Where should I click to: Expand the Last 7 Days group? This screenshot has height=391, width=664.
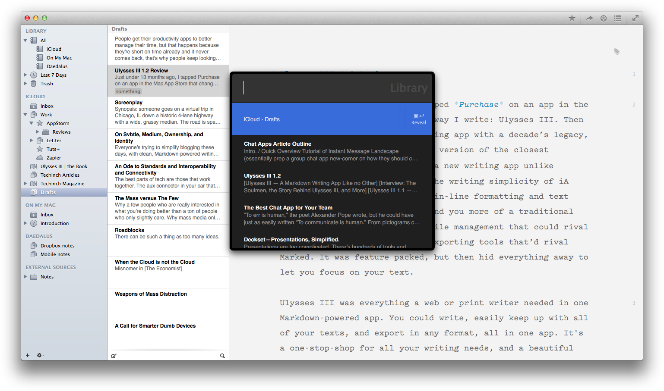pyautogui.click(x=25, y=75)
